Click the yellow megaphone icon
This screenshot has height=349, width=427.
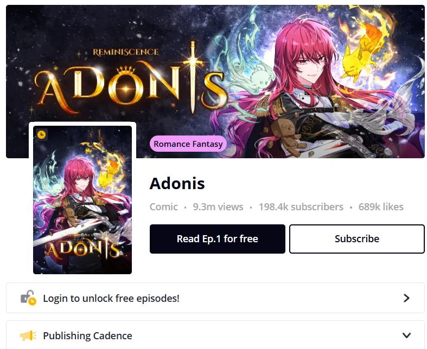28,335
